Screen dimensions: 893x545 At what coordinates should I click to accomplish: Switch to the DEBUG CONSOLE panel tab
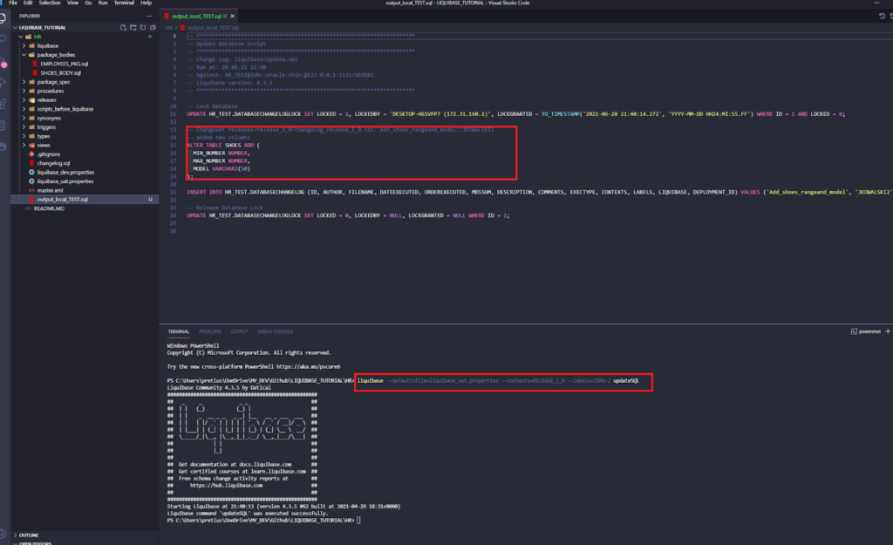tap(275, 331)
